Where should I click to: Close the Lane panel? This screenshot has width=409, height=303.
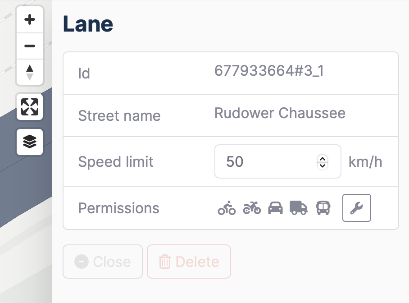[x=103, y=262]
